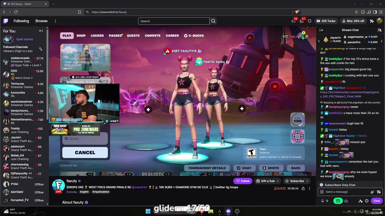The width and height of the screenshot is (385, 216).
Task: Reload the Twitch page
Action: pos(16,12)
